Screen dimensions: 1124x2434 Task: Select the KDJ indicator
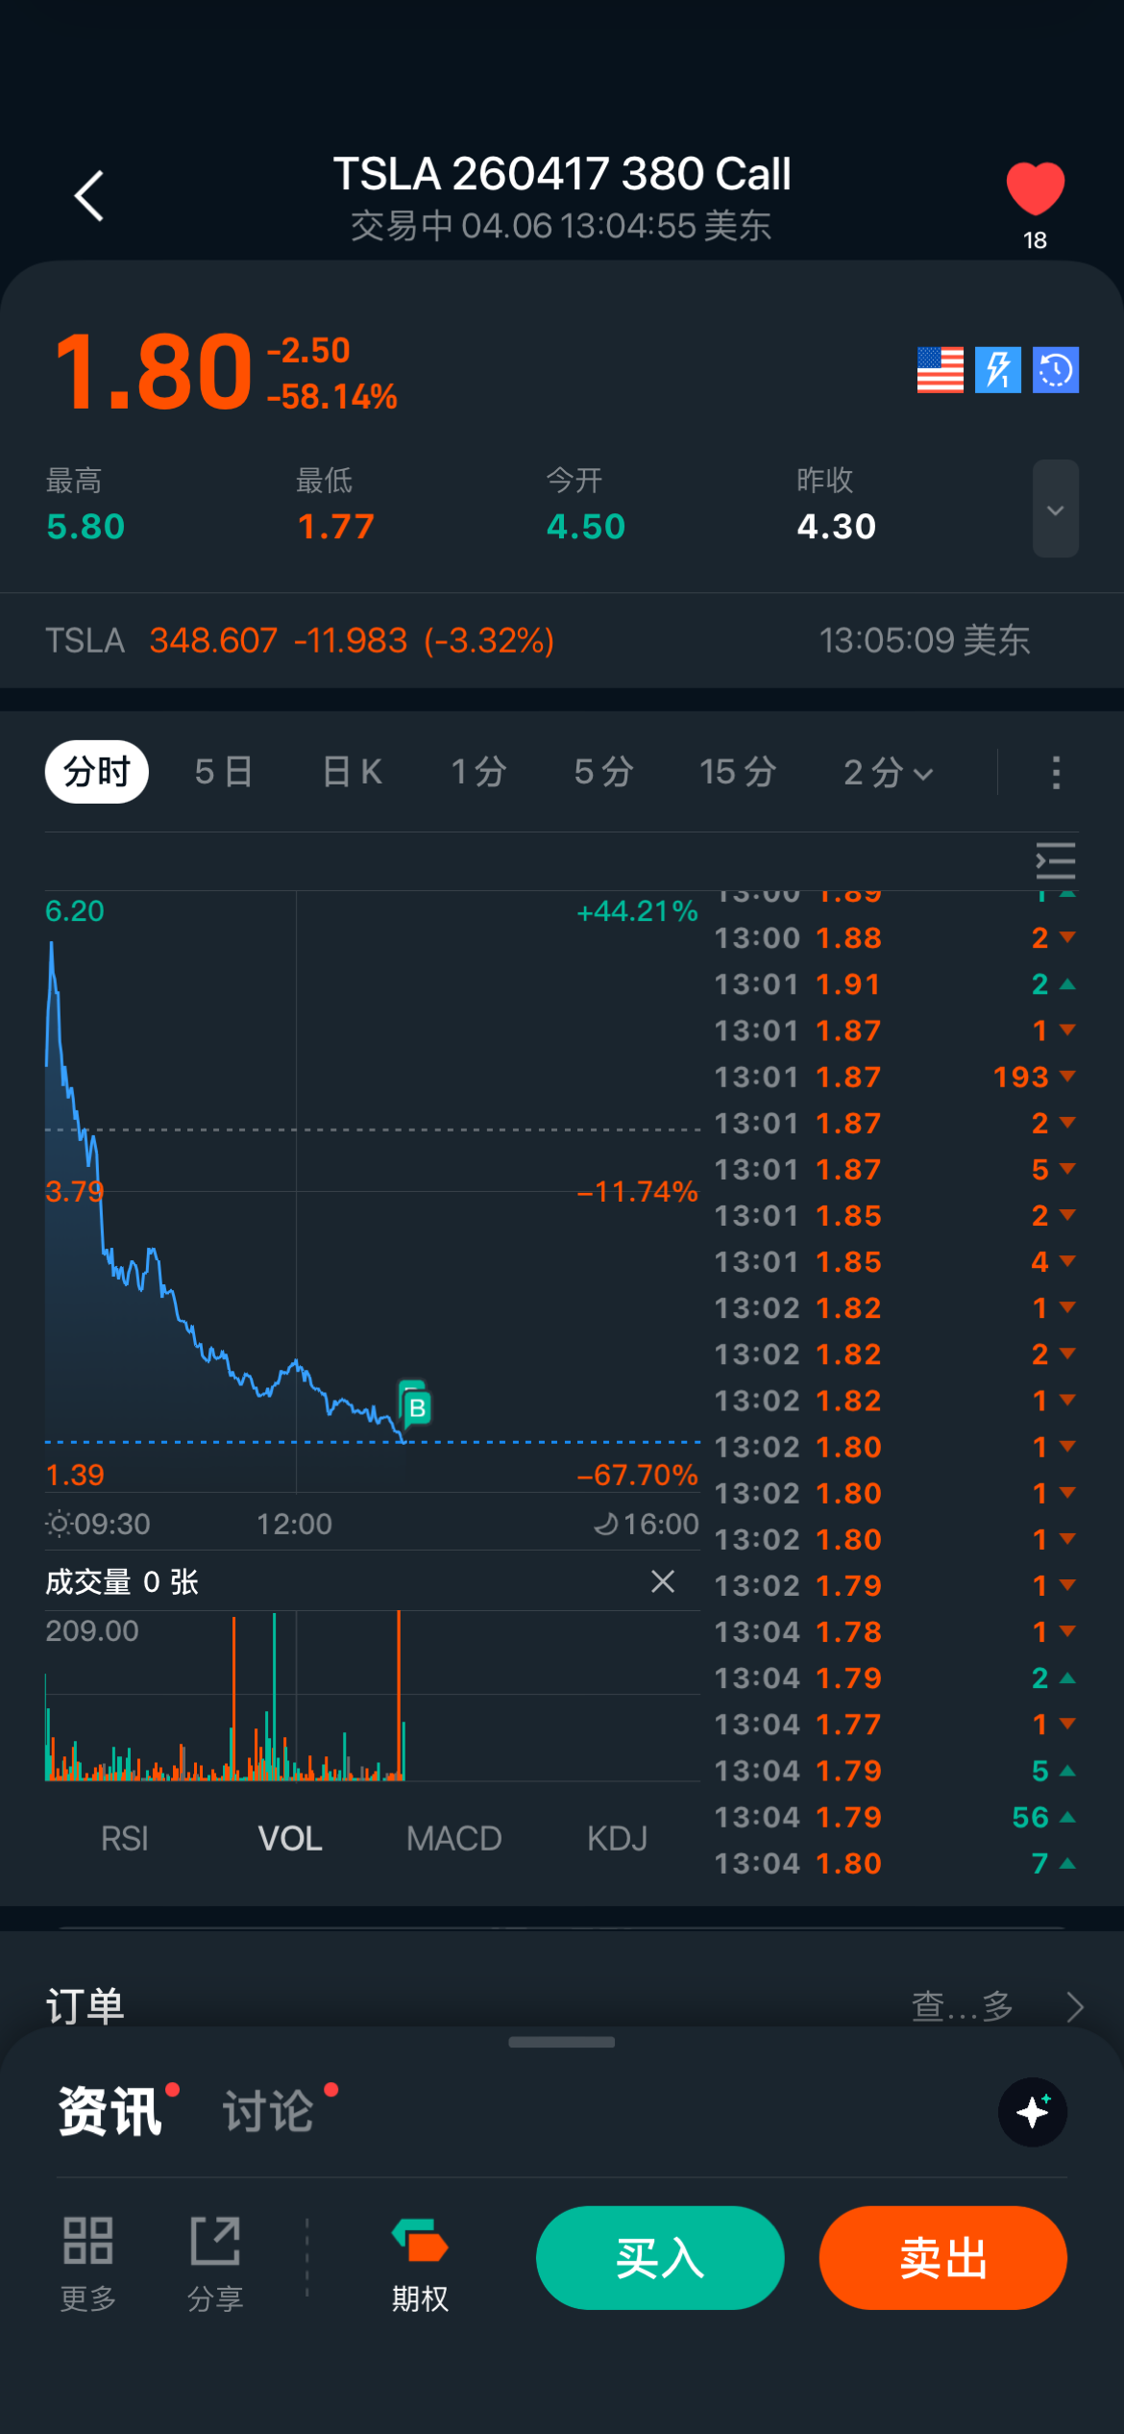617,1839
